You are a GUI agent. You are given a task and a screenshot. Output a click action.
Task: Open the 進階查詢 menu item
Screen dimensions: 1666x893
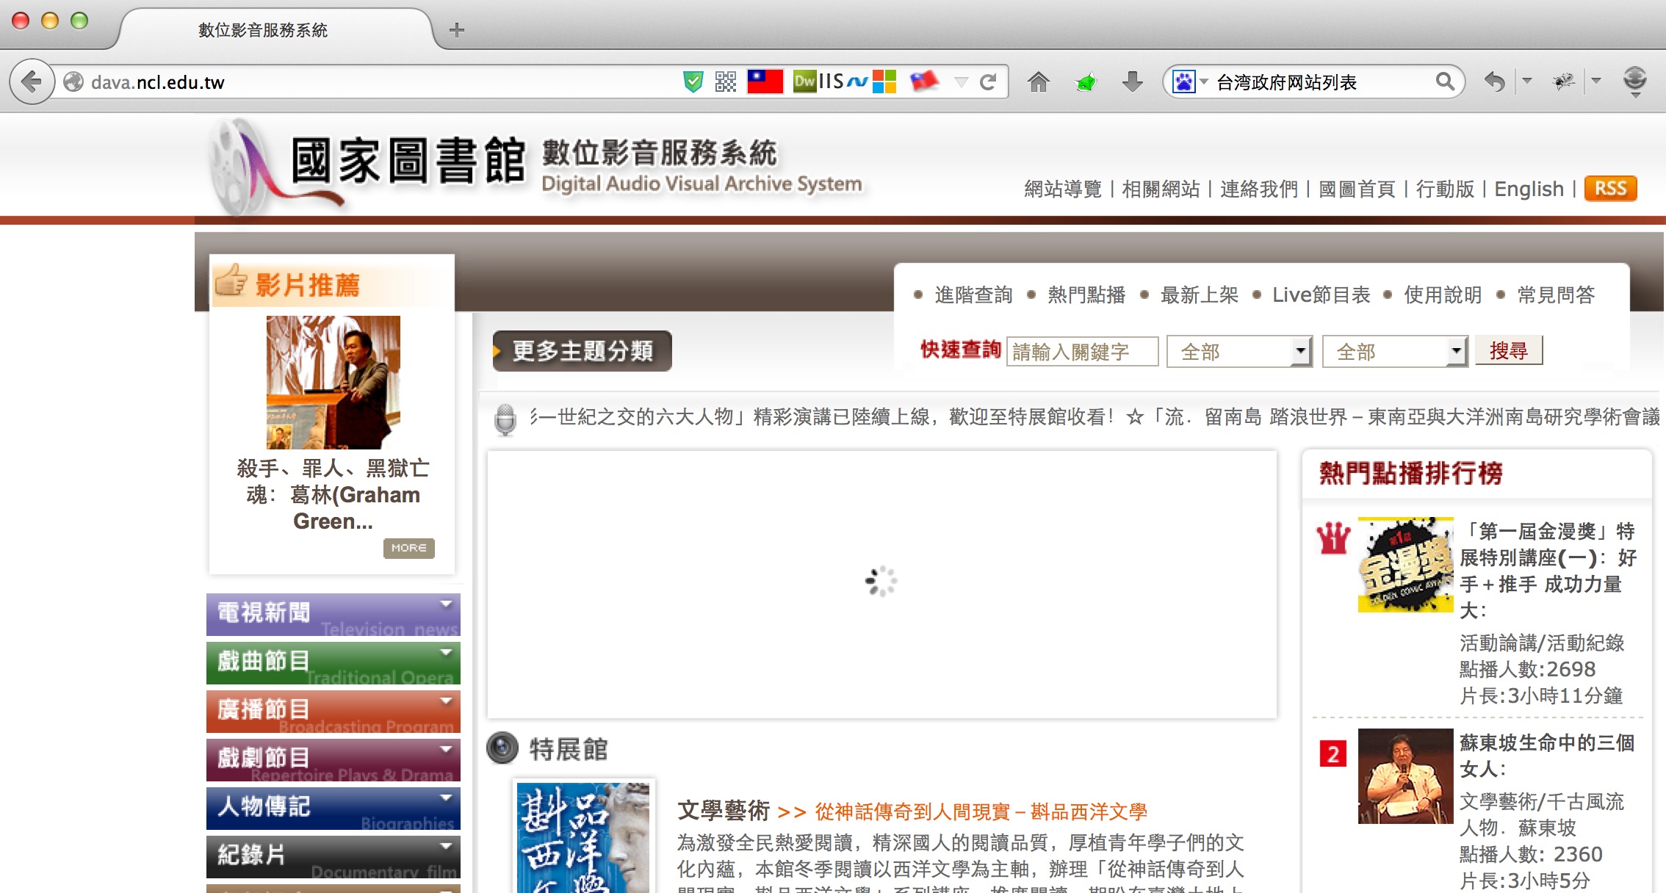pyautogui.click(x=973, y=294)
